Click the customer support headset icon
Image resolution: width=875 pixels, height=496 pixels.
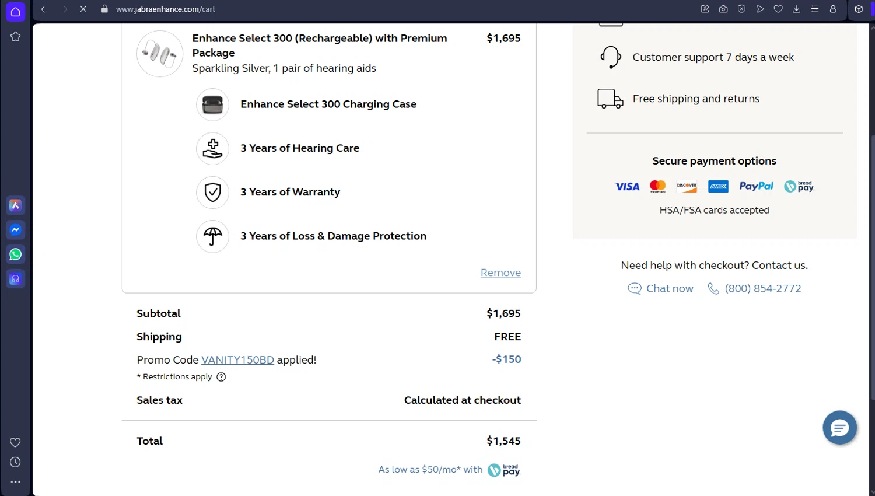610,57
